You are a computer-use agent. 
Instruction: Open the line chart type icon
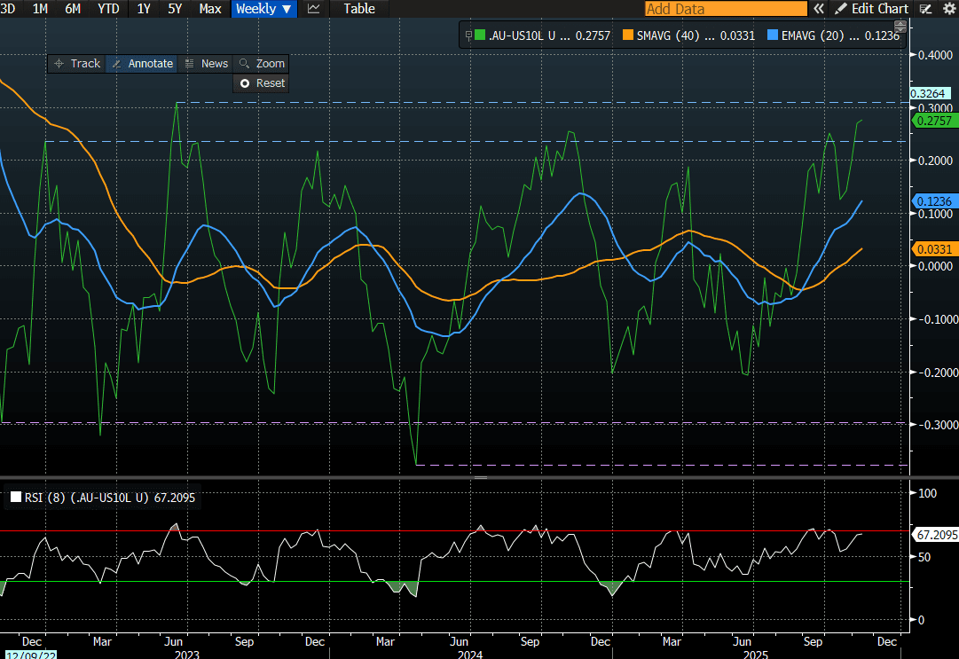pos(314,9)
